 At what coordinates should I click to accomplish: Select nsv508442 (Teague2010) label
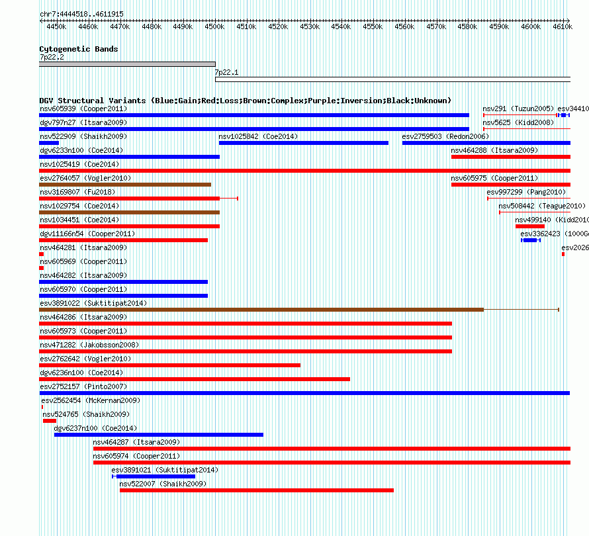[x=542, y=206]
